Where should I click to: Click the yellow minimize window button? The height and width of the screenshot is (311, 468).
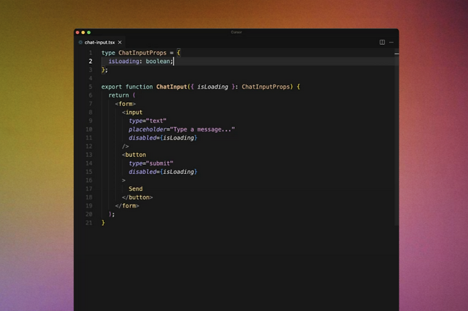tap(83, 32)
